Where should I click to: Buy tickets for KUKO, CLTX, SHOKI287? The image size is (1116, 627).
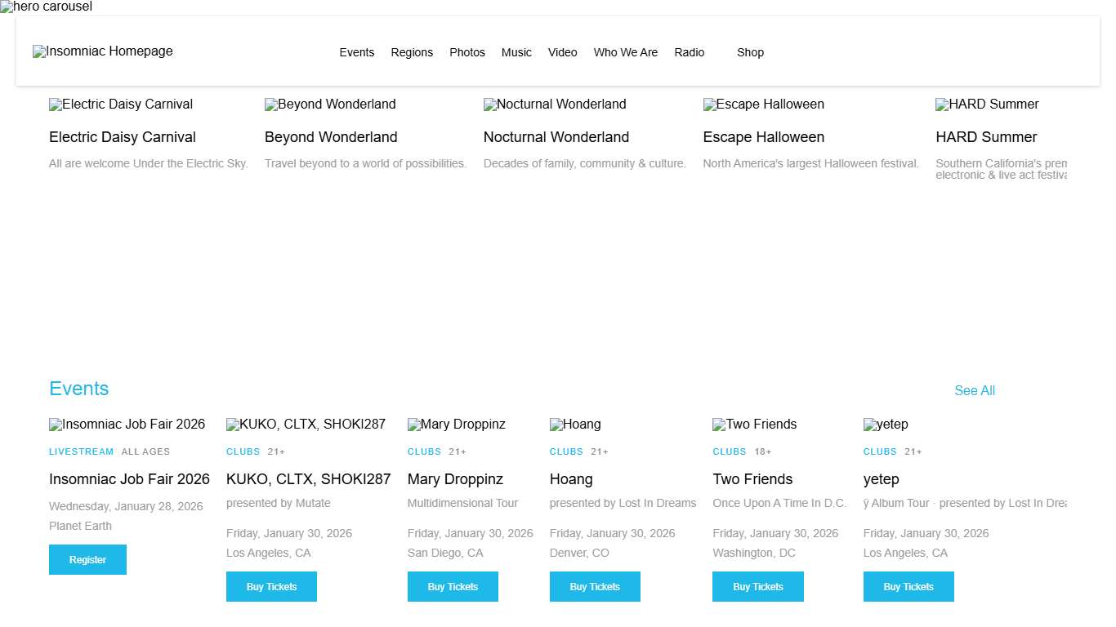coord(271,587)
